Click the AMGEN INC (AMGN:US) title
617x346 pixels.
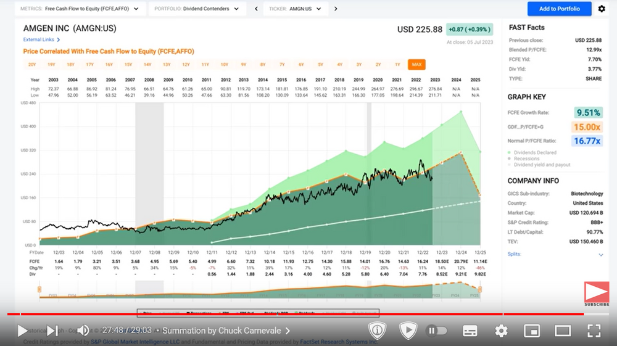(x=70, y=28)
